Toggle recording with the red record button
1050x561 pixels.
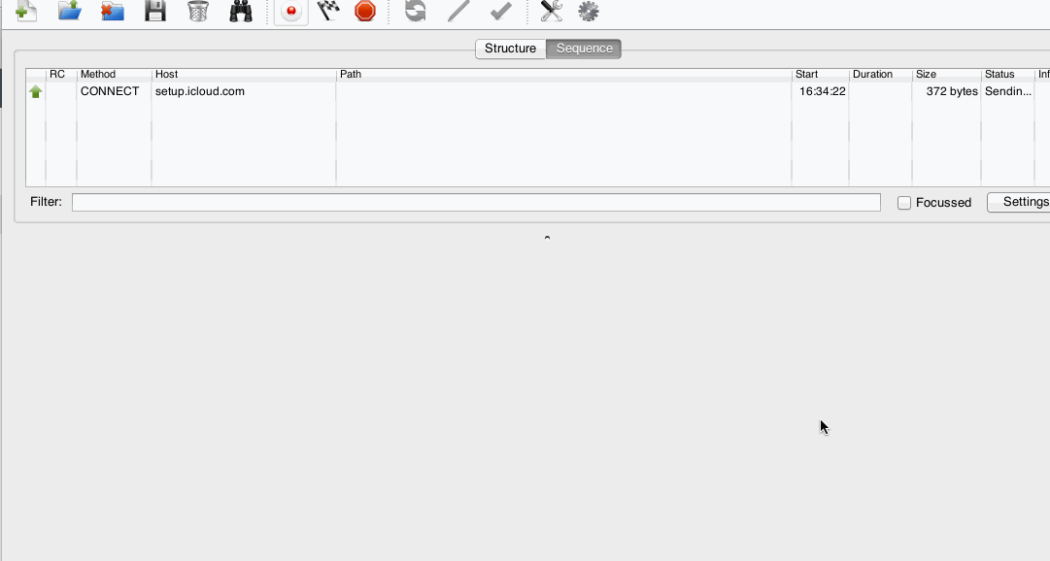pyautogui.click(x=291, y=12)
